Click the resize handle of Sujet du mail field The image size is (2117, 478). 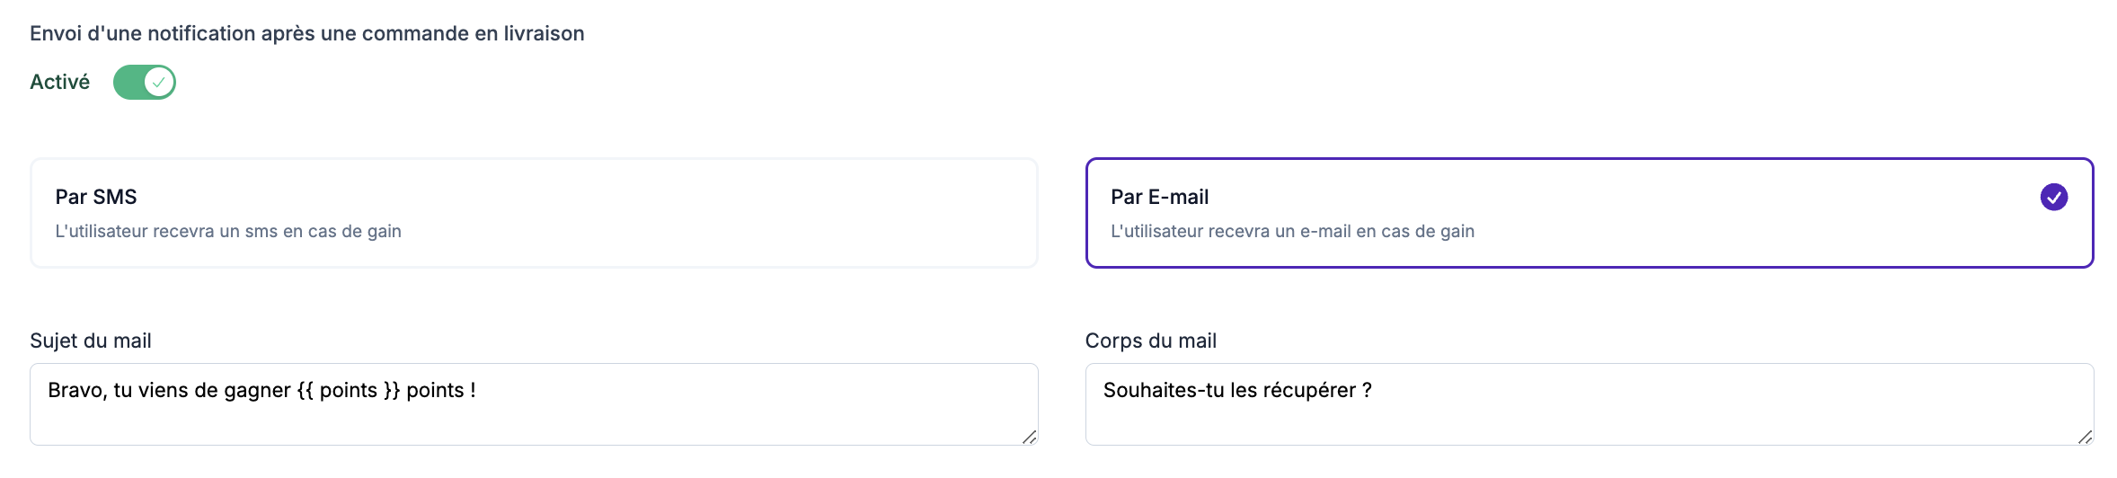point(1030,437)
